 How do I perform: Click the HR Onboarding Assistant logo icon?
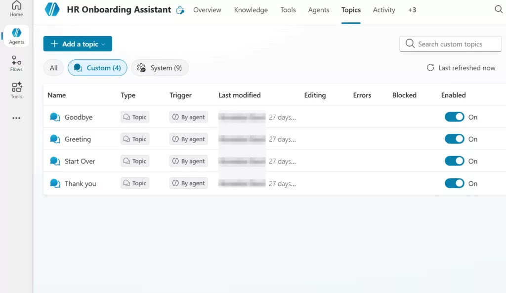click(x=52, y=9)
